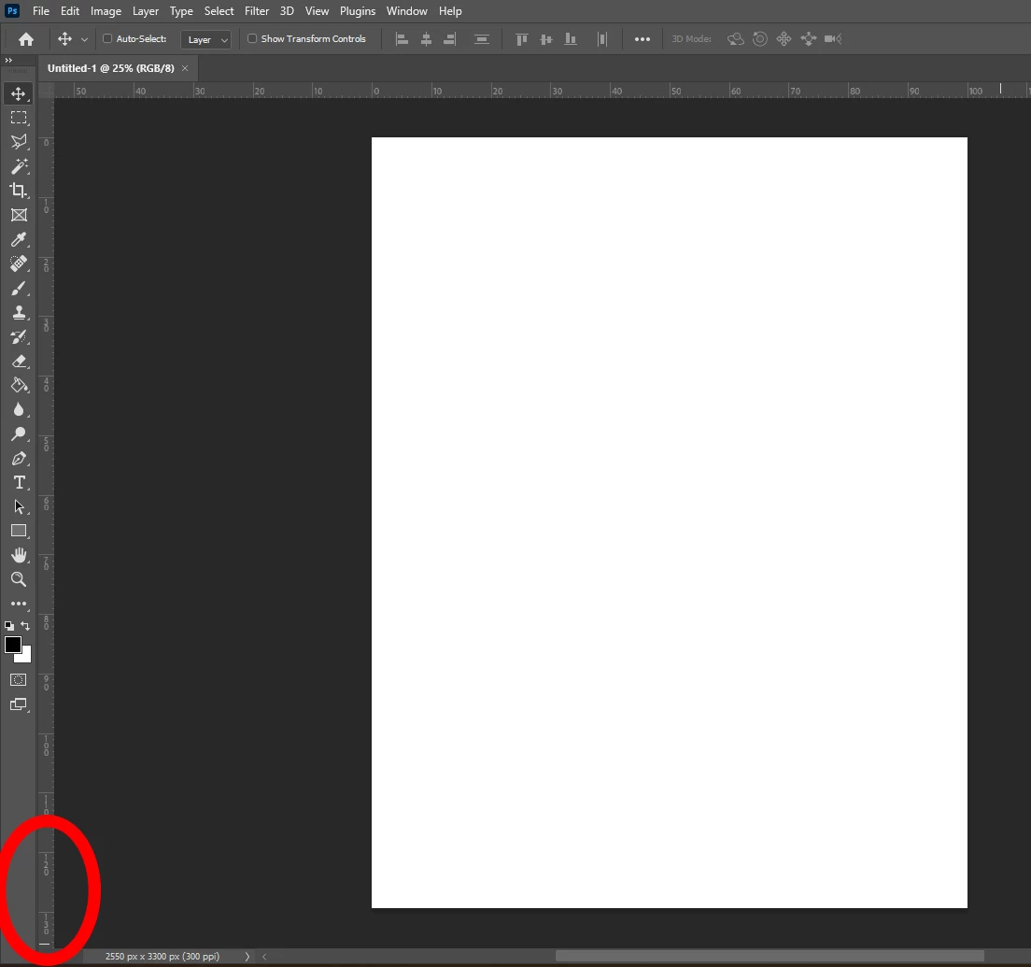Open the Image menu
Screen dimensions: 1031x967
[106, 11]
